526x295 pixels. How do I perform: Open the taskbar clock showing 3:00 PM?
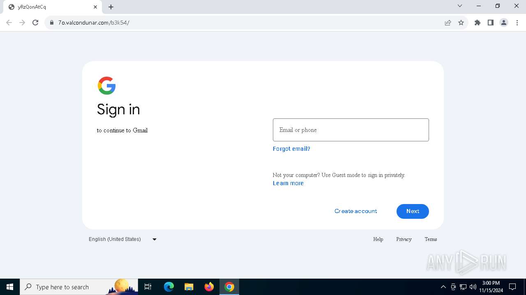tap(491, 287)
